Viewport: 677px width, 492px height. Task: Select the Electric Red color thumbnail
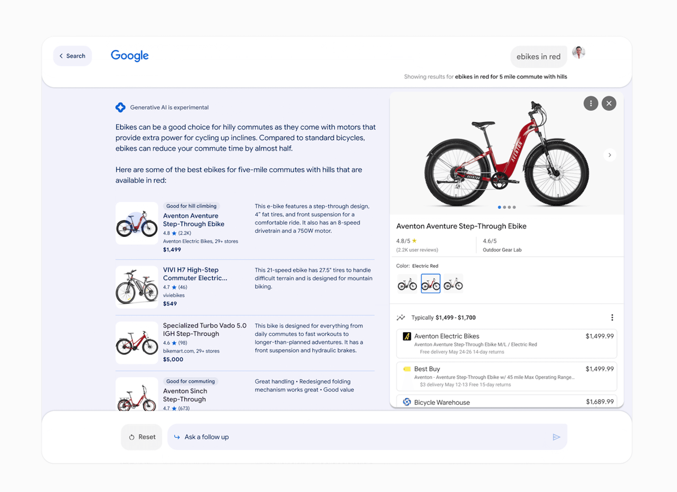(x=430, y=283)
